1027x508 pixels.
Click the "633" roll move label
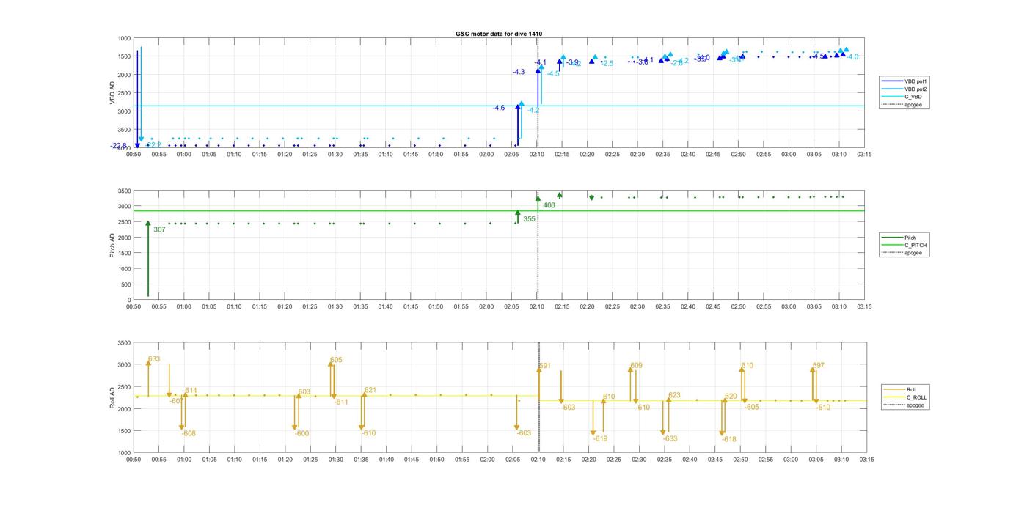[x=154, y=359]
